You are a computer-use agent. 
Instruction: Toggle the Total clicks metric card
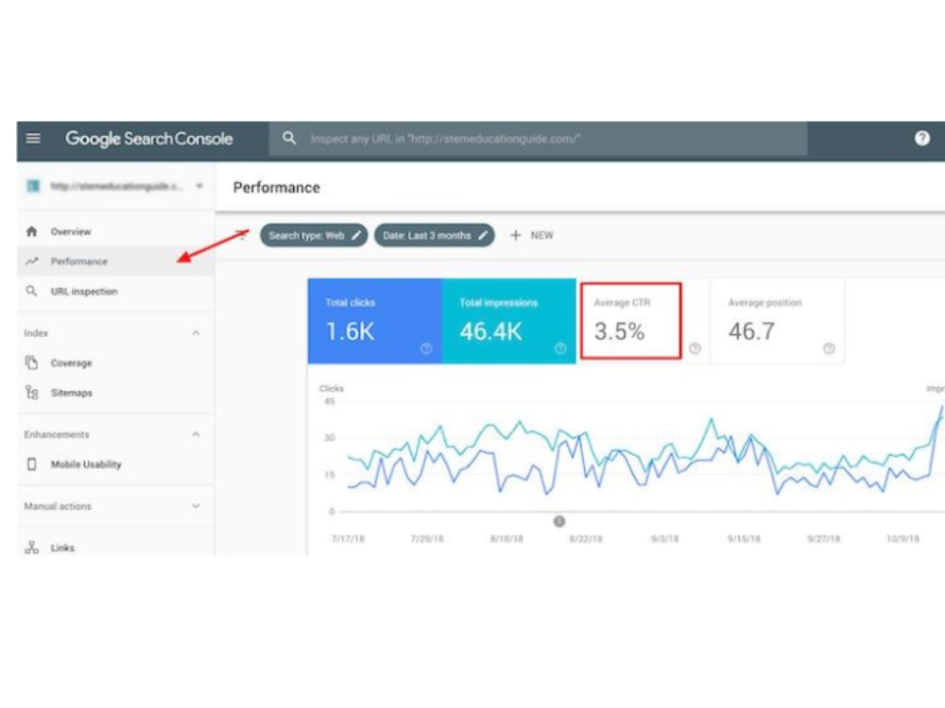375,321
